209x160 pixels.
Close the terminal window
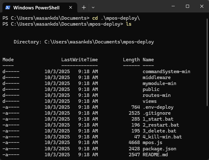(x=202, y=6)
